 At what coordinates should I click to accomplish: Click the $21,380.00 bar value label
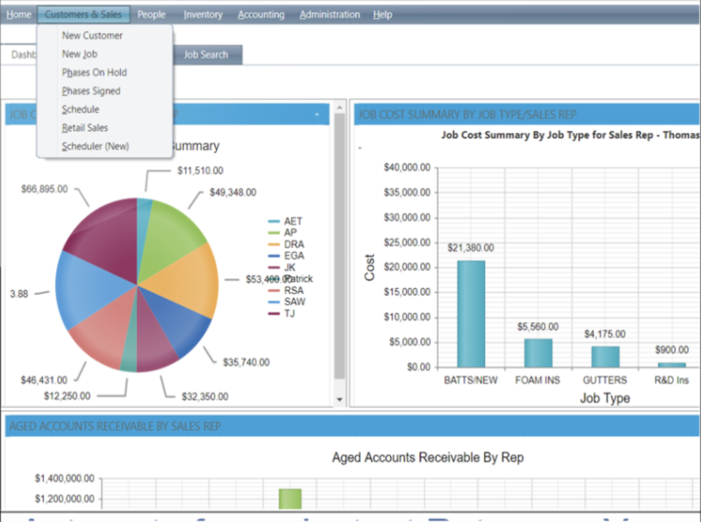[x=471, y=248]
